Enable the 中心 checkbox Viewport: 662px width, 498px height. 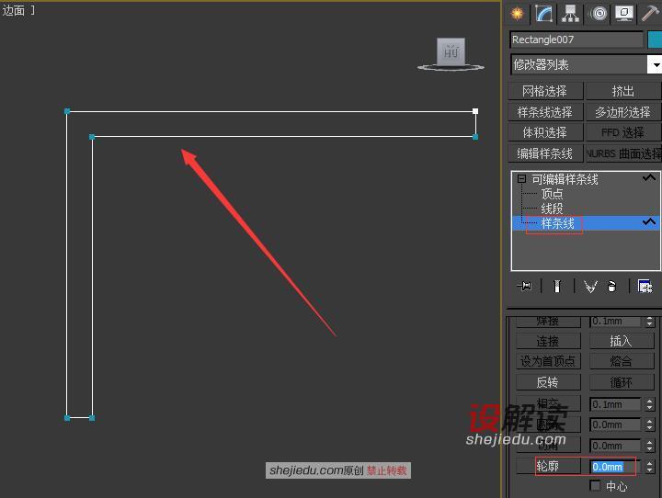(x=596, y=486)
